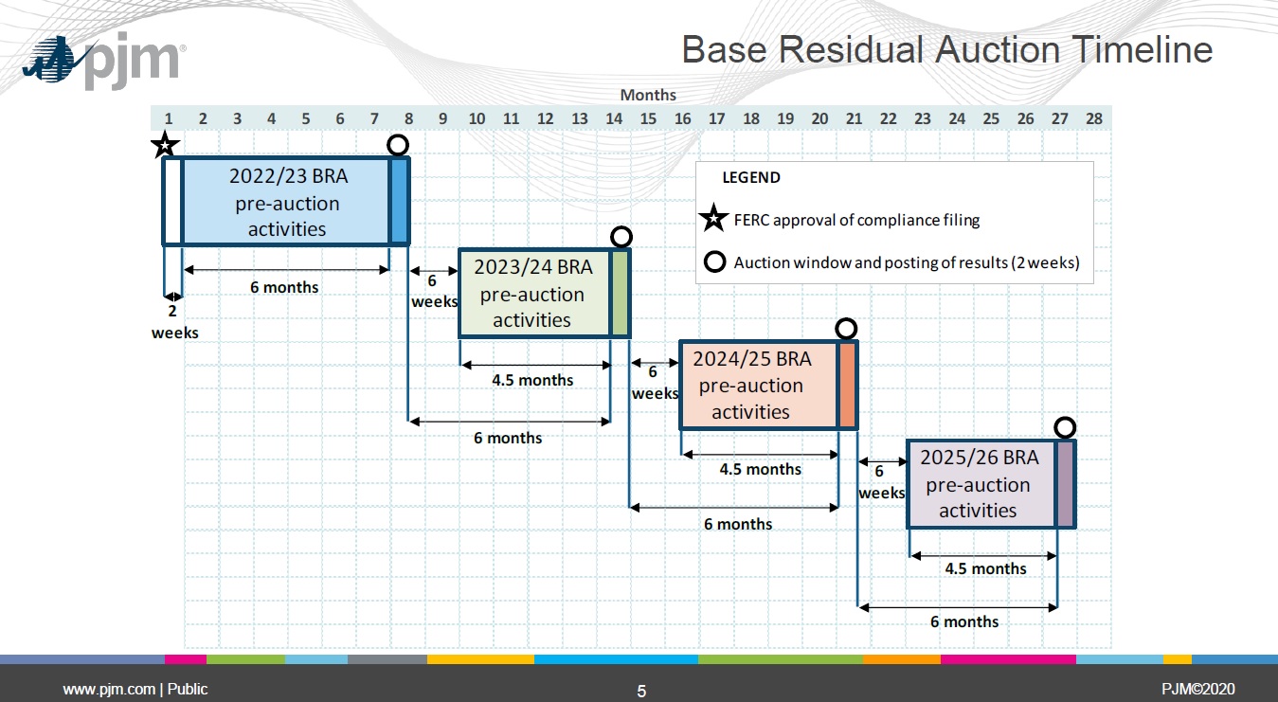Image resolution: width=1278 pixels, height=702 pixels.
Task: Click the circle icon in the legend
Action: coord(713,262)
